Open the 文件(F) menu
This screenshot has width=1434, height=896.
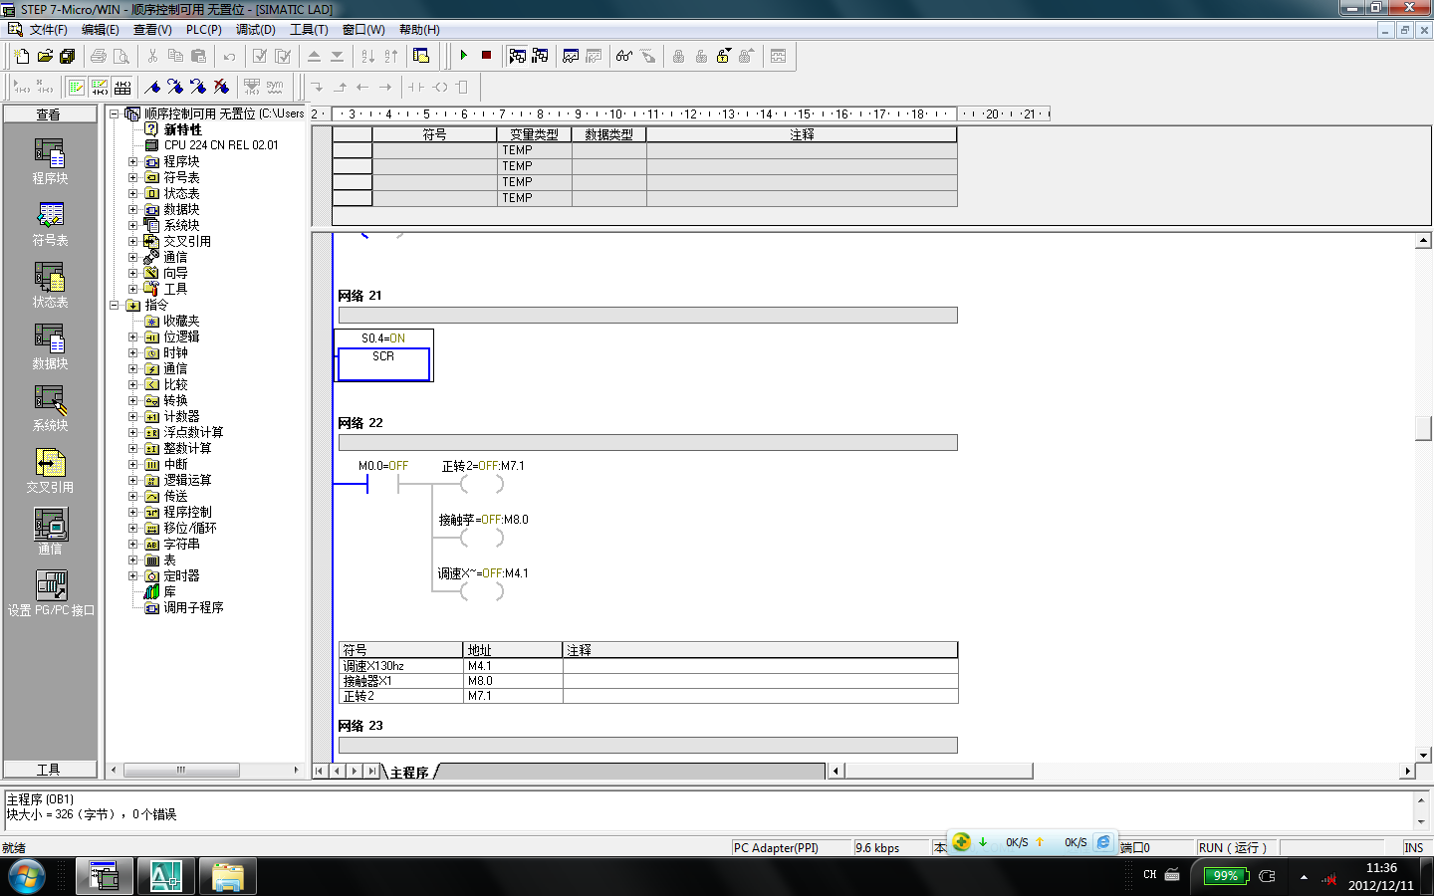(48, 30)
